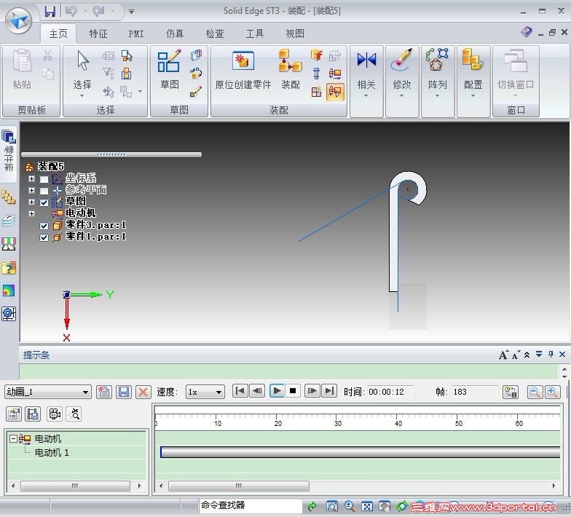
Task: Click the timeline horizontal scrollbar thumb
Action: coord(239,486)
